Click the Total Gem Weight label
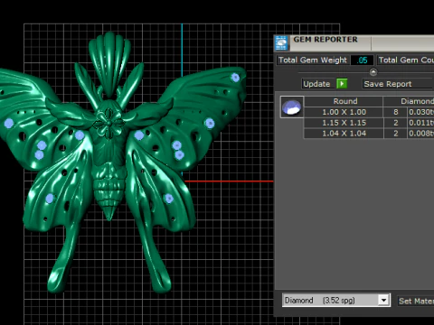Image resolution: width=434 pixels, height=325 pixels. pyautogui.click(x=313, y=60)
